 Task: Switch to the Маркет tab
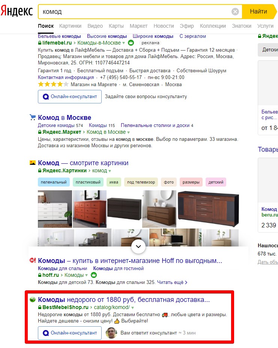click(x=138, y=26)
